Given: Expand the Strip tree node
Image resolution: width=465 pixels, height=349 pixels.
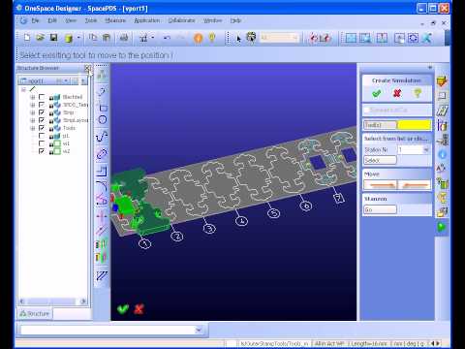Looking at the screenshot, I should pos(32,112).
